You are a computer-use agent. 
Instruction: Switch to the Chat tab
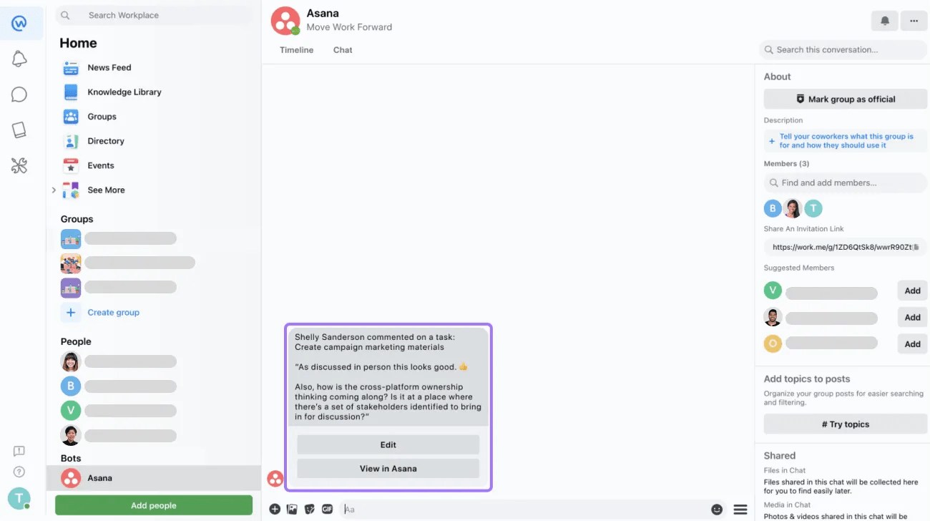point(343,50)
